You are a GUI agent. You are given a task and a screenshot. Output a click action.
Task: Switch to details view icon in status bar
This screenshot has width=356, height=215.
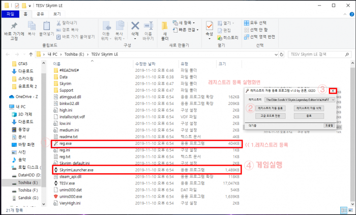[x=344, y=210]
